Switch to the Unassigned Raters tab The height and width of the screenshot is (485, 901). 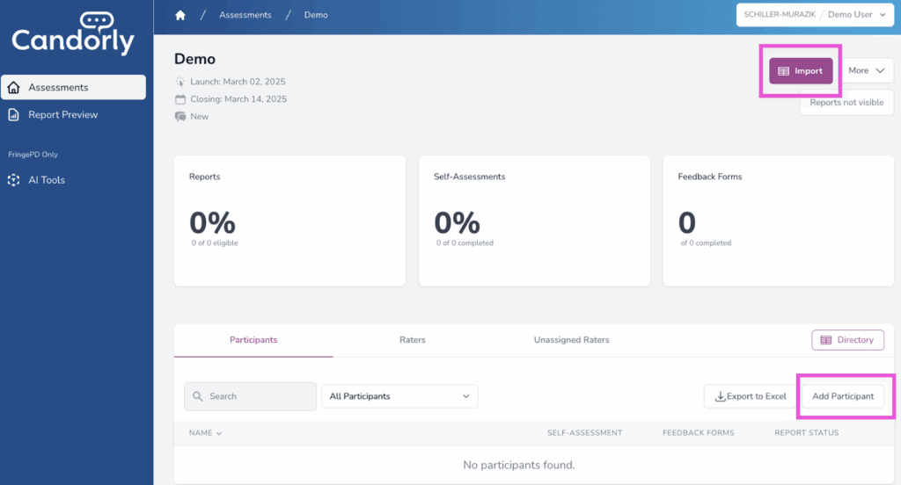(x=571, y=340)
